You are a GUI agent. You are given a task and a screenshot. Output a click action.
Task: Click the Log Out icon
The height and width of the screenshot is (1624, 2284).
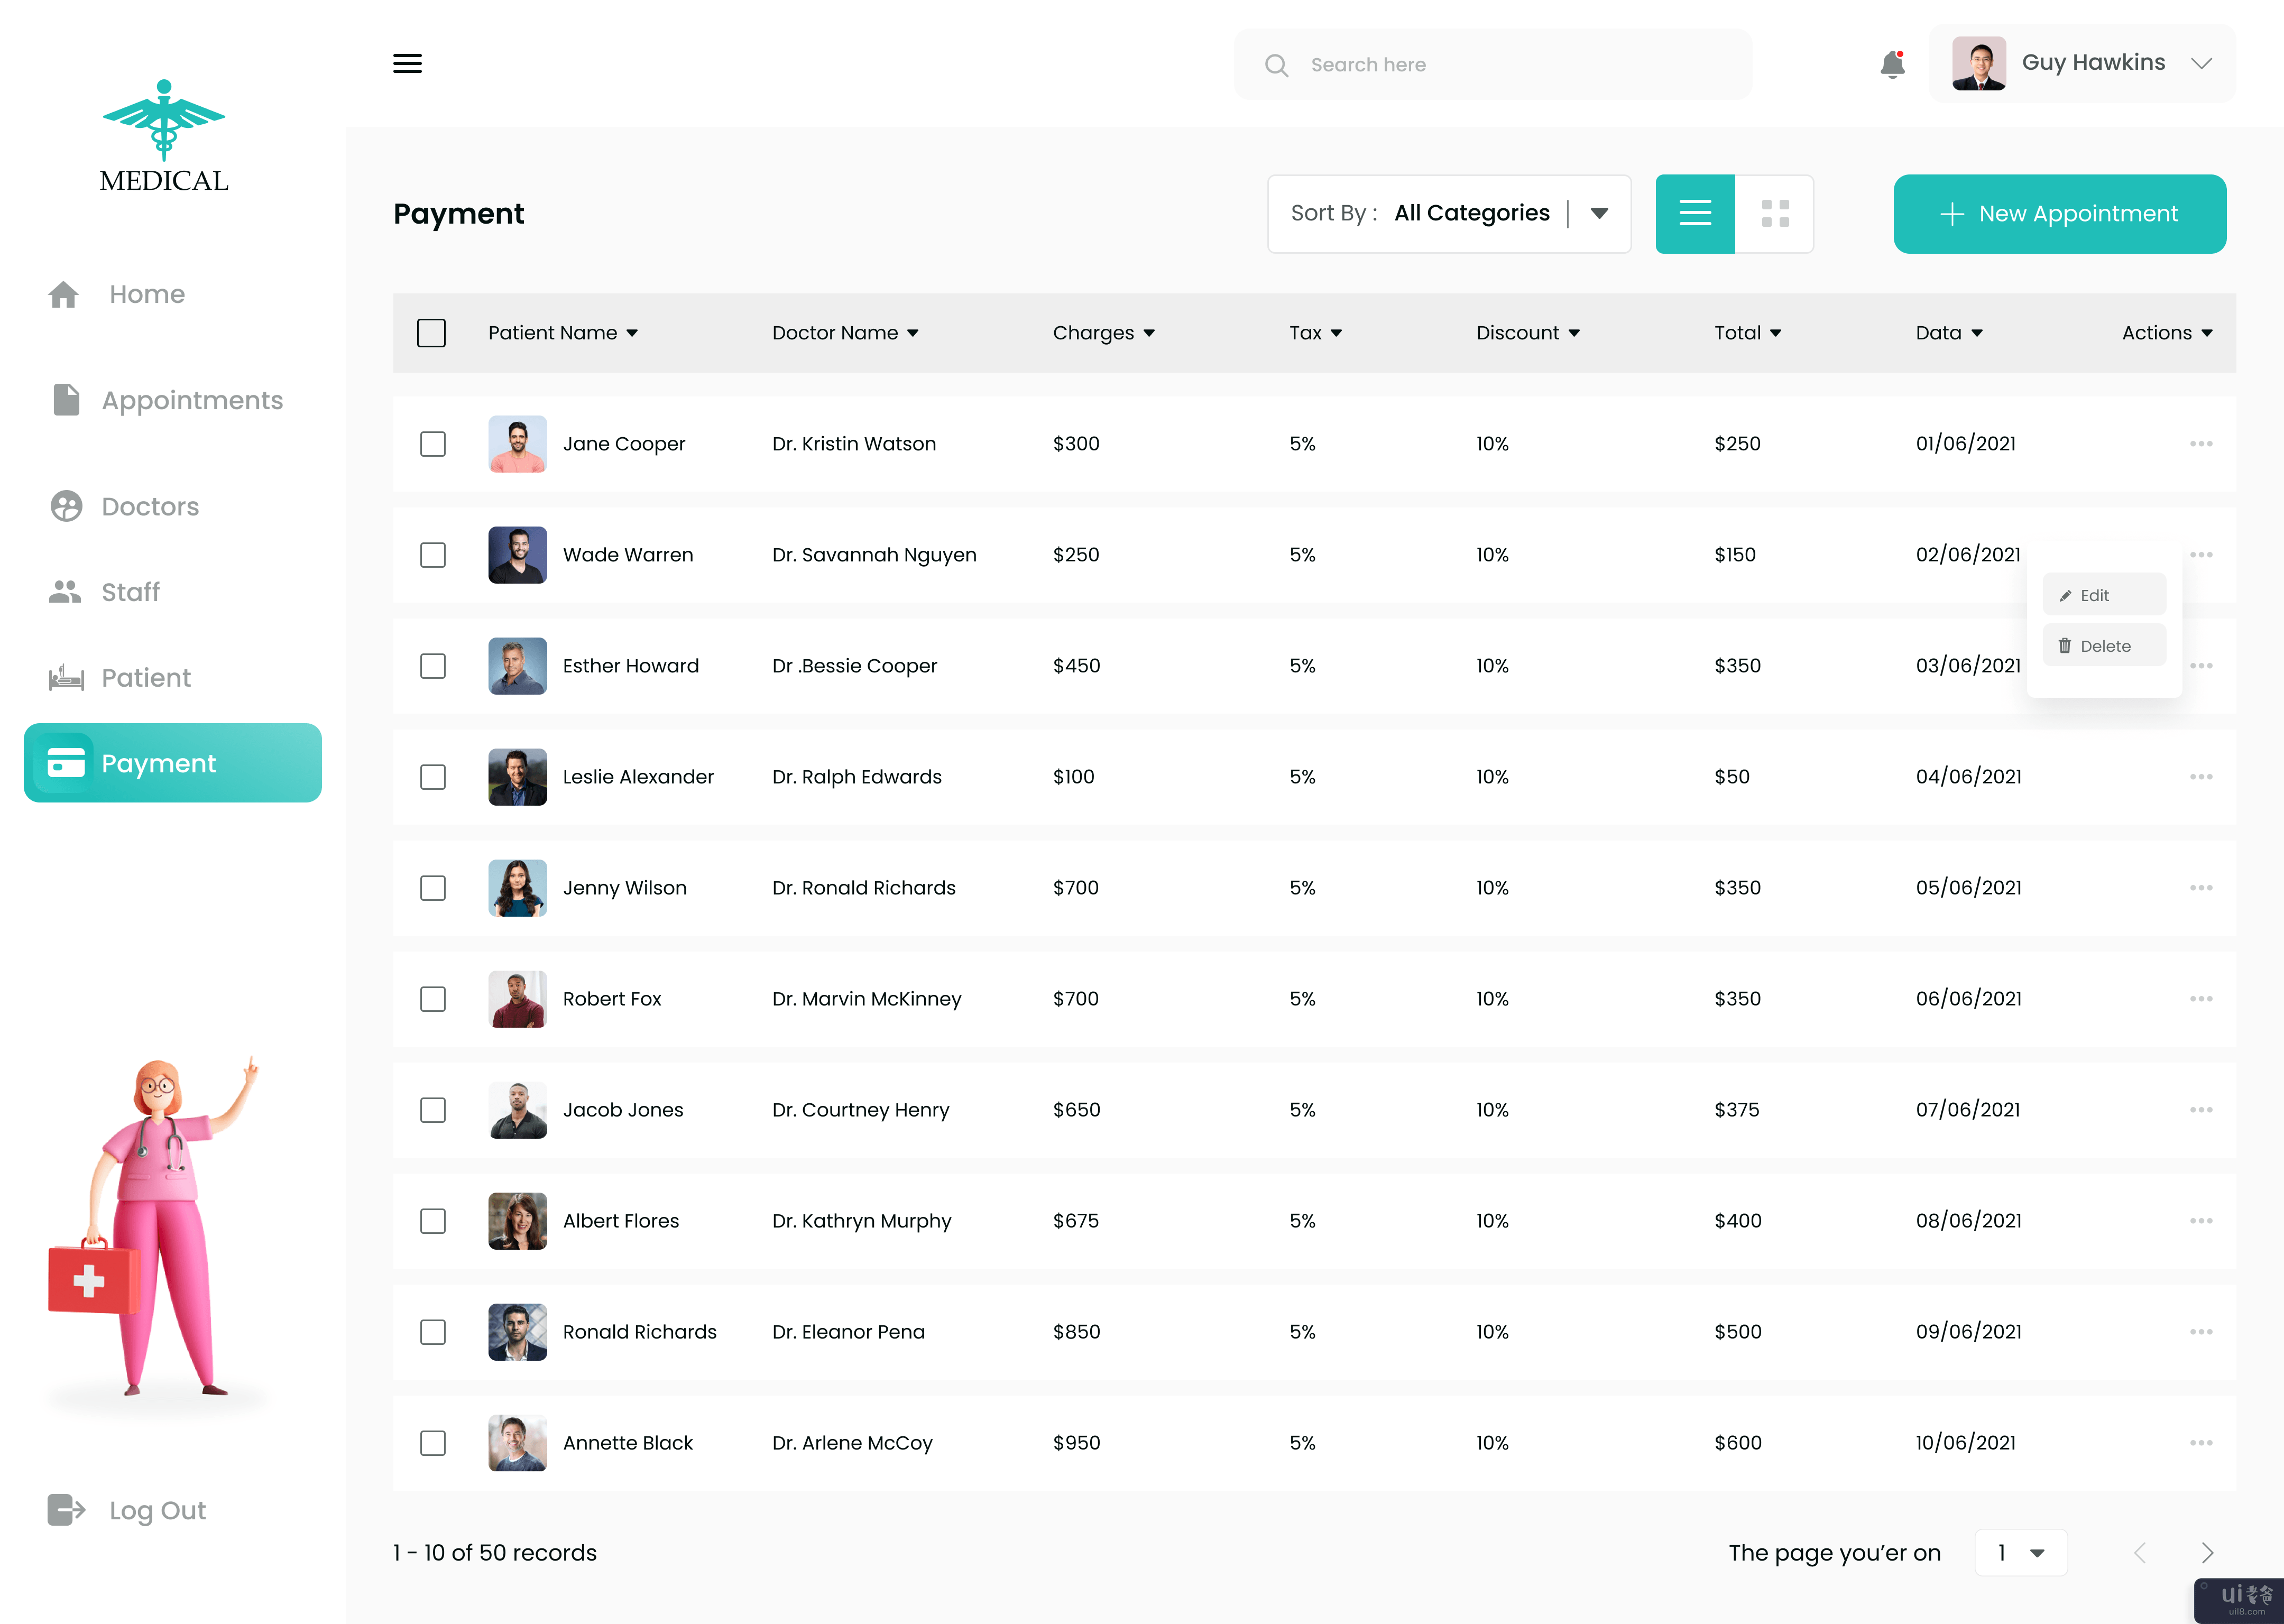click(x=66, y=1509)
